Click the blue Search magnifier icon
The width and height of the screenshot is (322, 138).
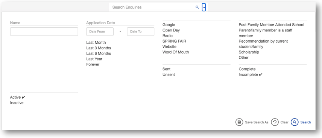click(295, 122)
